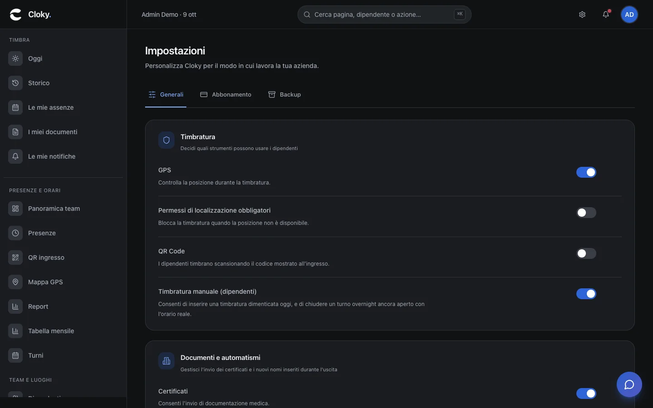Open Storico history icon
This screenshot has width=653, height=408.
coord(15,83)
